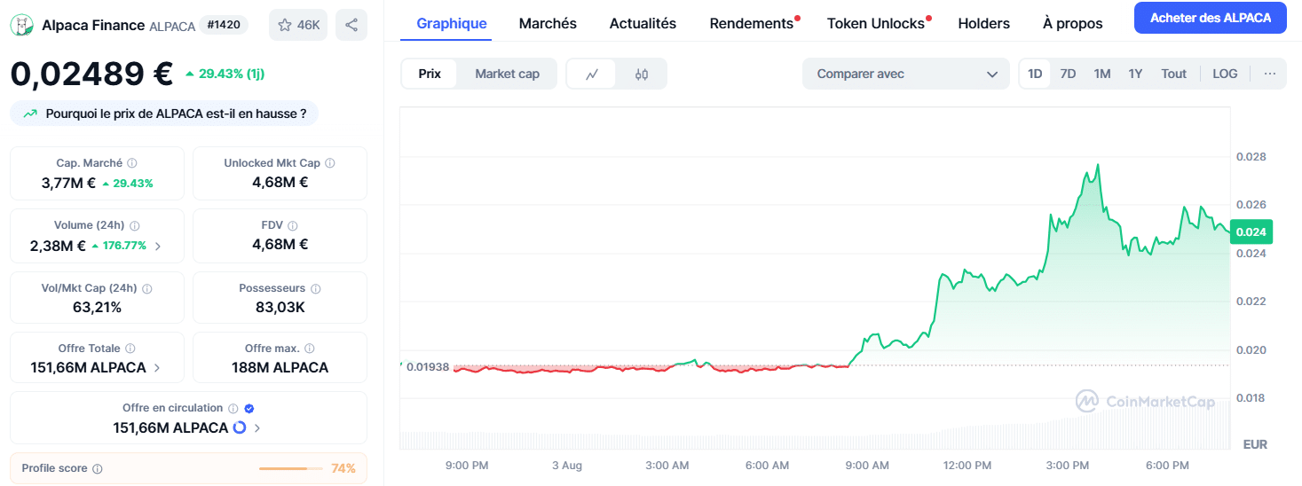
Task: Click the 188M ALPACA max supply value
Action: [x=280, y=367]
